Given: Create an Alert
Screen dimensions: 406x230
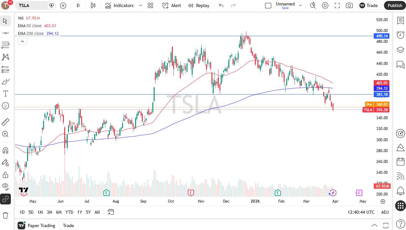Looking at the screenshot, I should coord(172,5).
